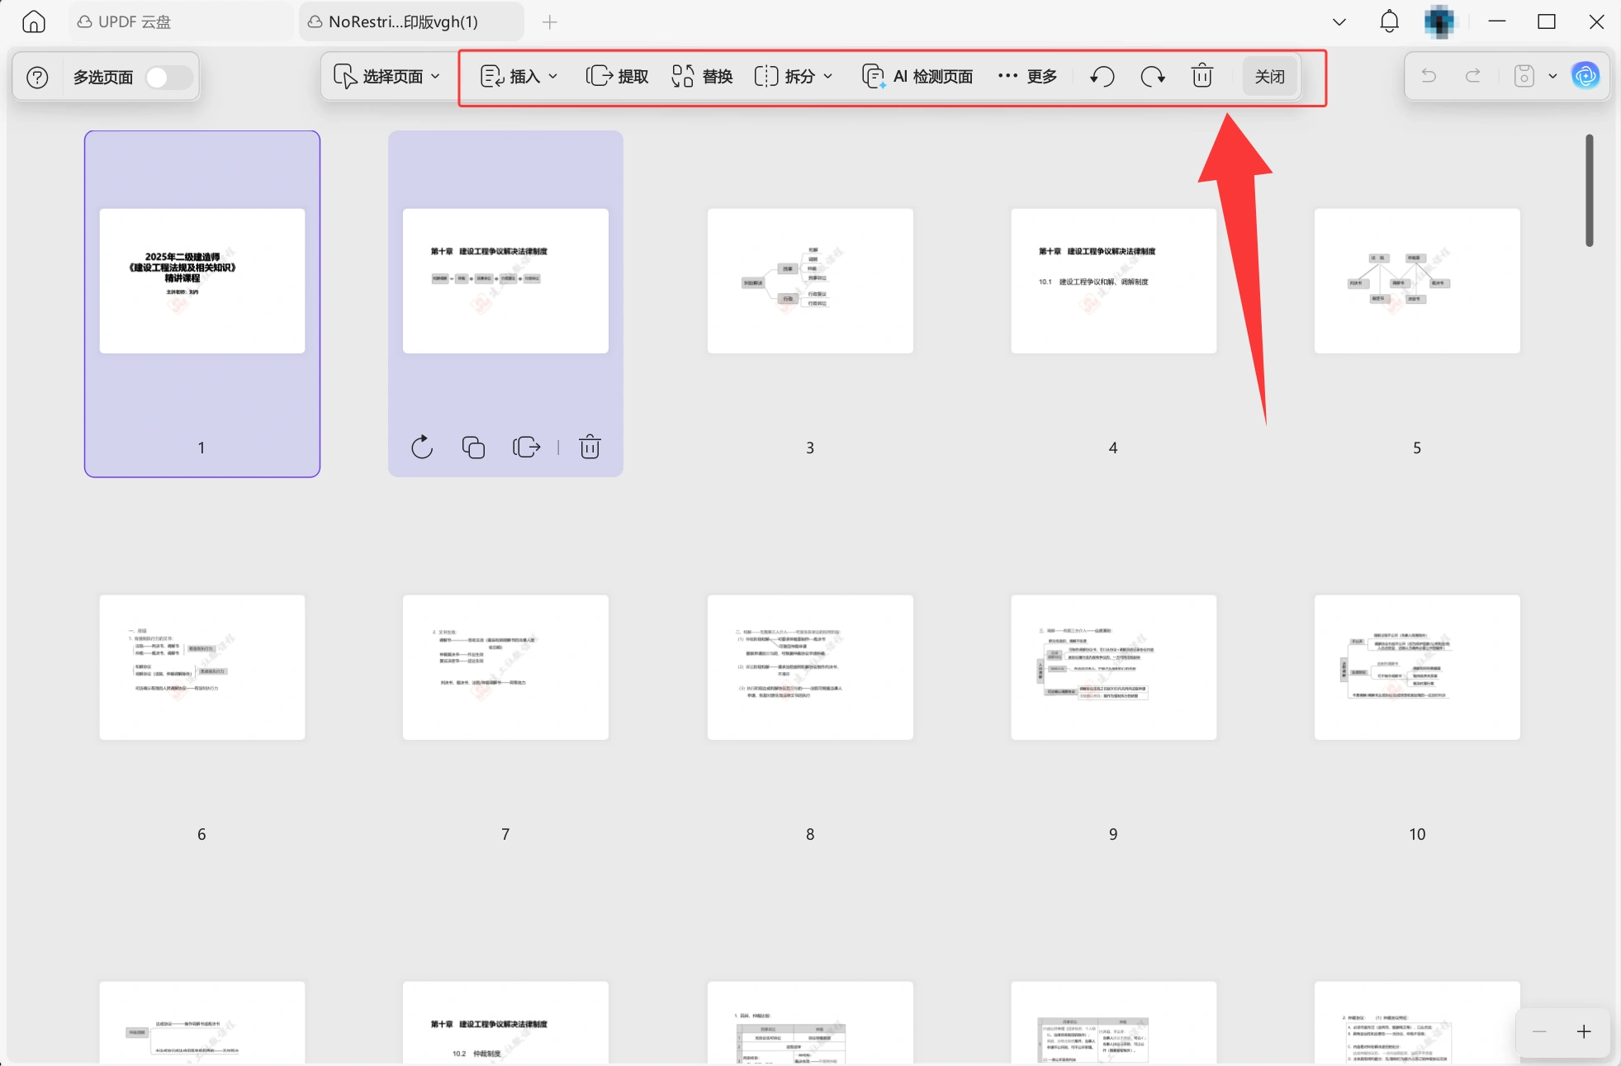1621x1066 pixels.
Task: Rotate pages clockwise from toolbar
Action: coord(1153,77)
